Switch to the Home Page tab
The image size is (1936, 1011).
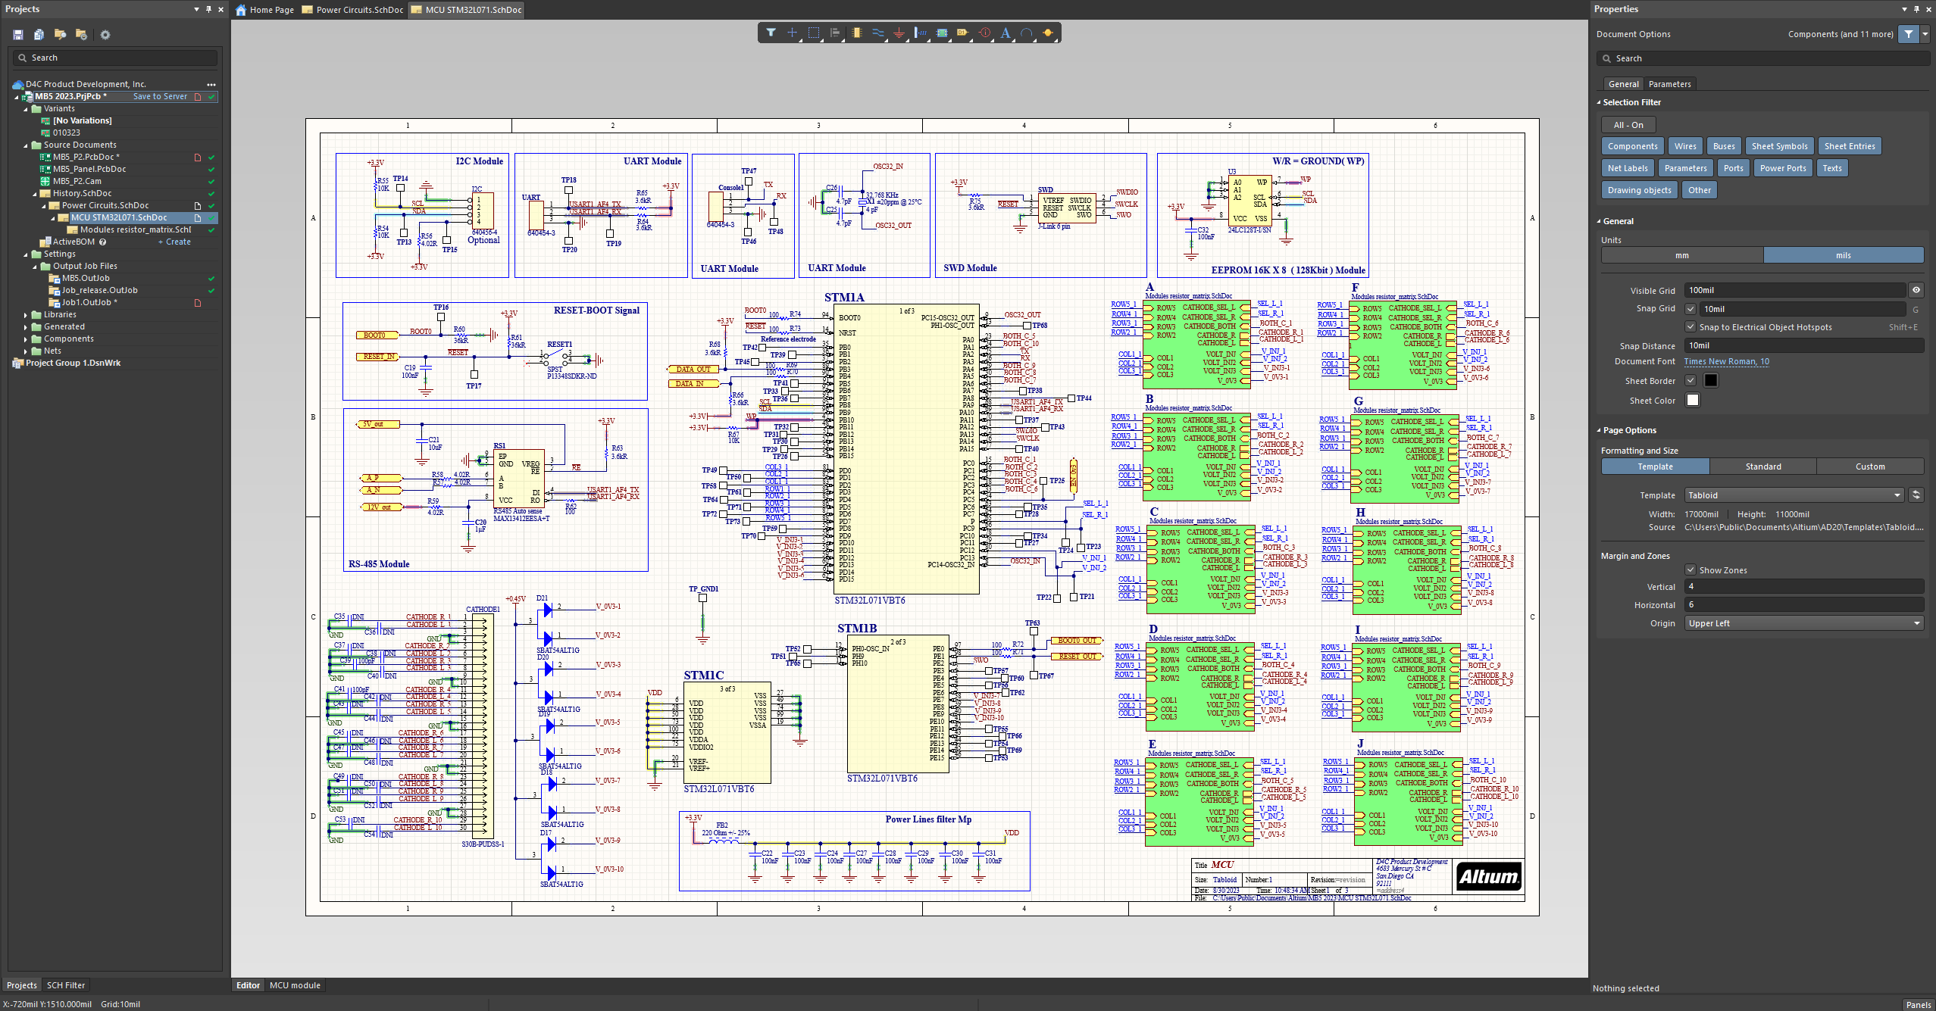pyautogui.click(x=265, y=10)
